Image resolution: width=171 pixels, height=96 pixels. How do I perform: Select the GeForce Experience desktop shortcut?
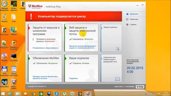[14, 6]
